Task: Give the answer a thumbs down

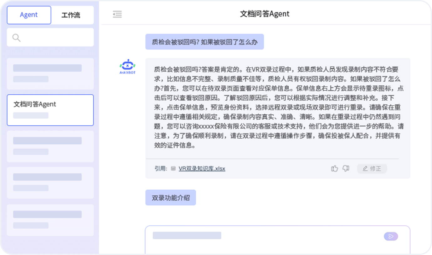Action: (x=346, y=169)
